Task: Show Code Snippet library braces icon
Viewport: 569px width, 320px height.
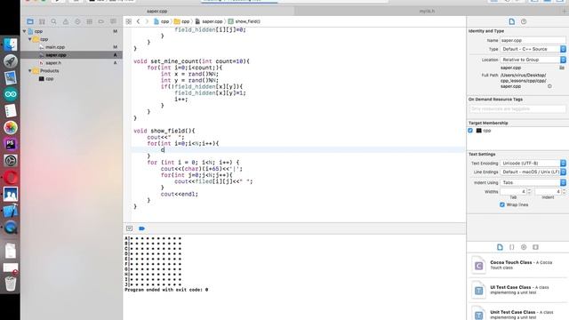Action: coord(512,247)
